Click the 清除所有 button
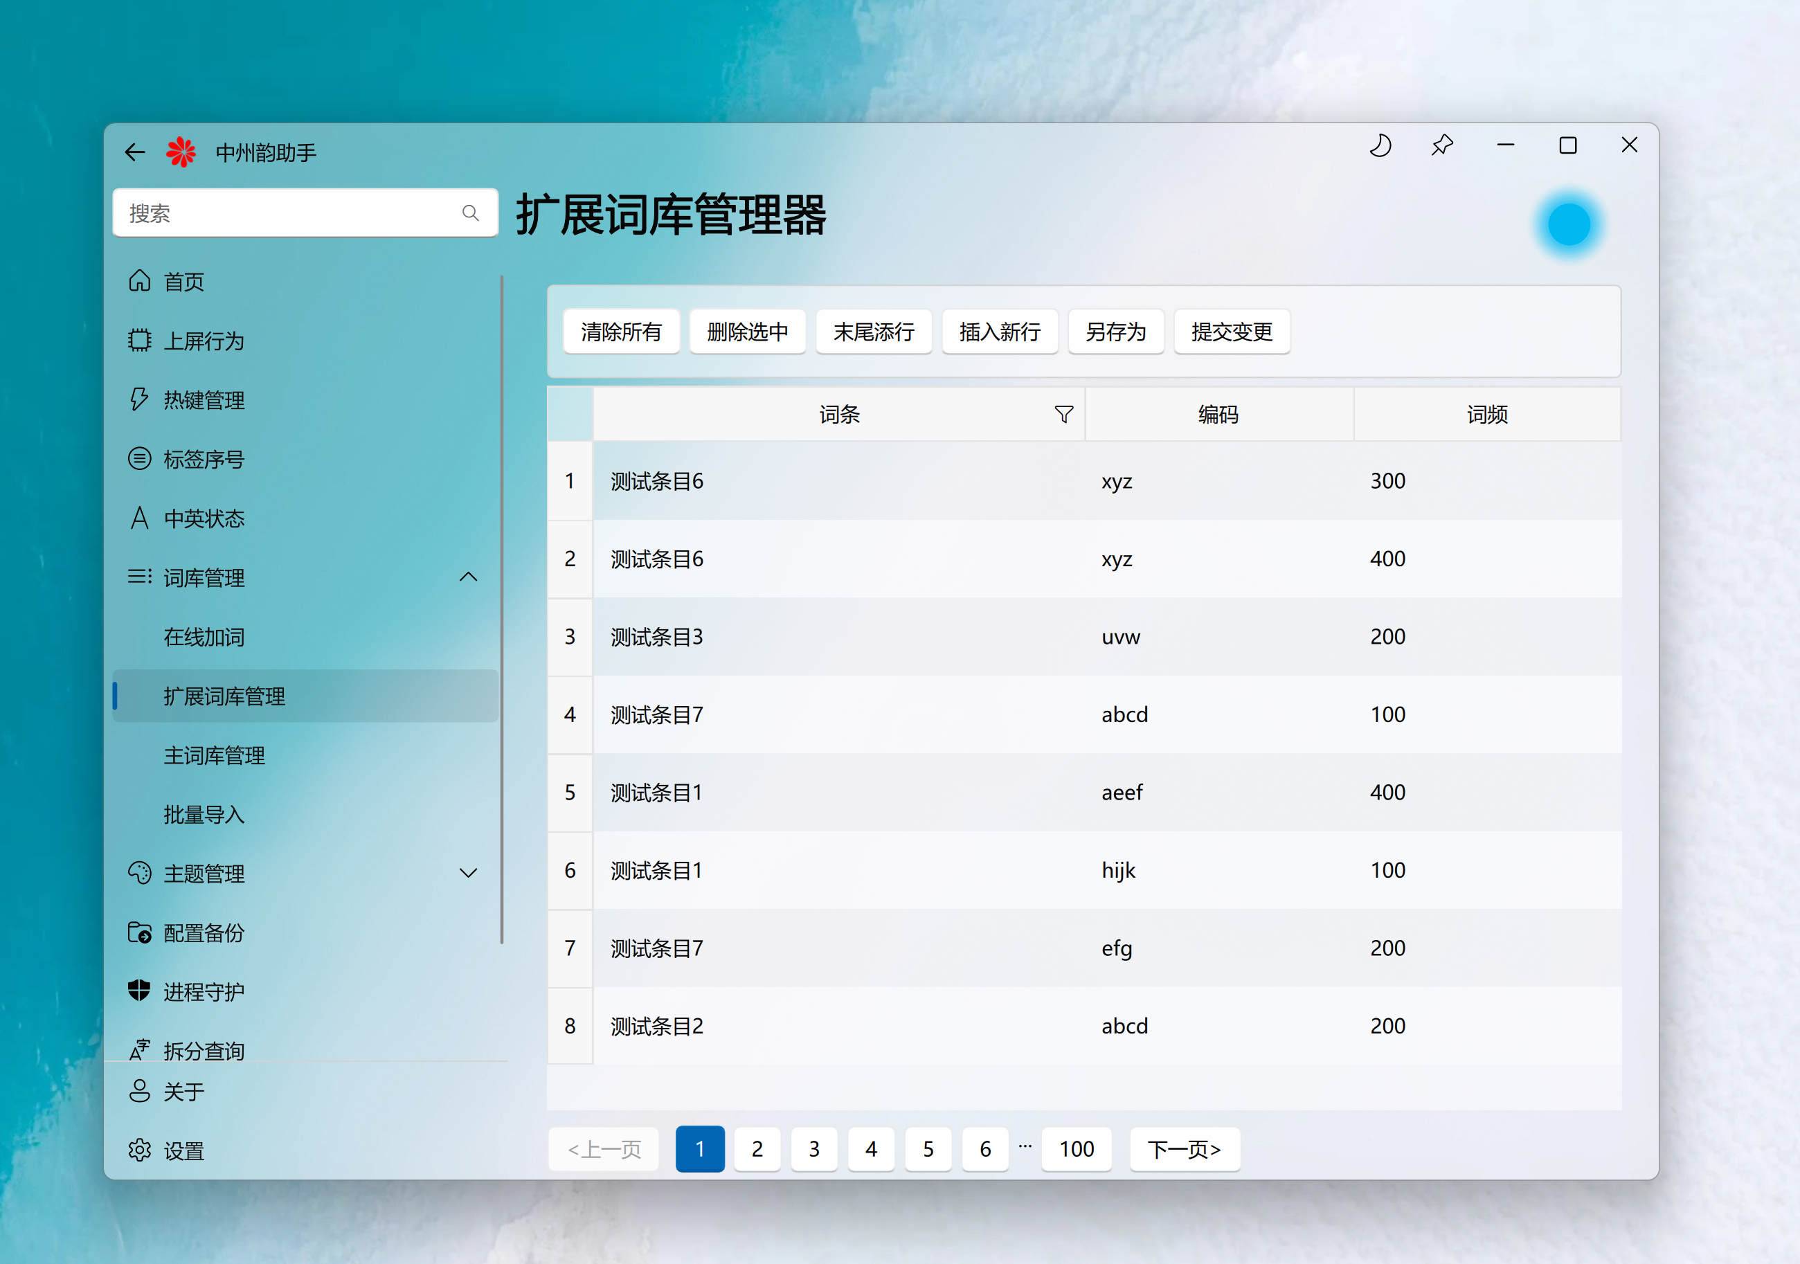This screenshot has height=1264, width=1800. click(621, 332)
